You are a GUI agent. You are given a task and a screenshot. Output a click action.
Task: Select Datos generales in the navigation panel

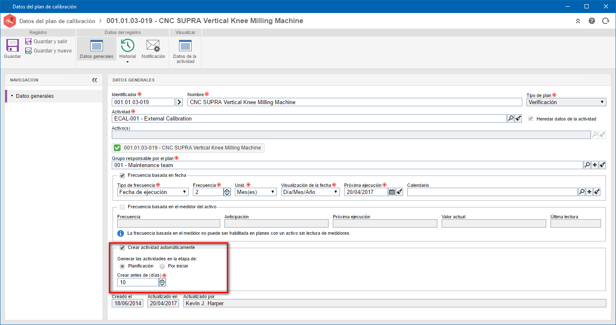(x=35, y=96)
